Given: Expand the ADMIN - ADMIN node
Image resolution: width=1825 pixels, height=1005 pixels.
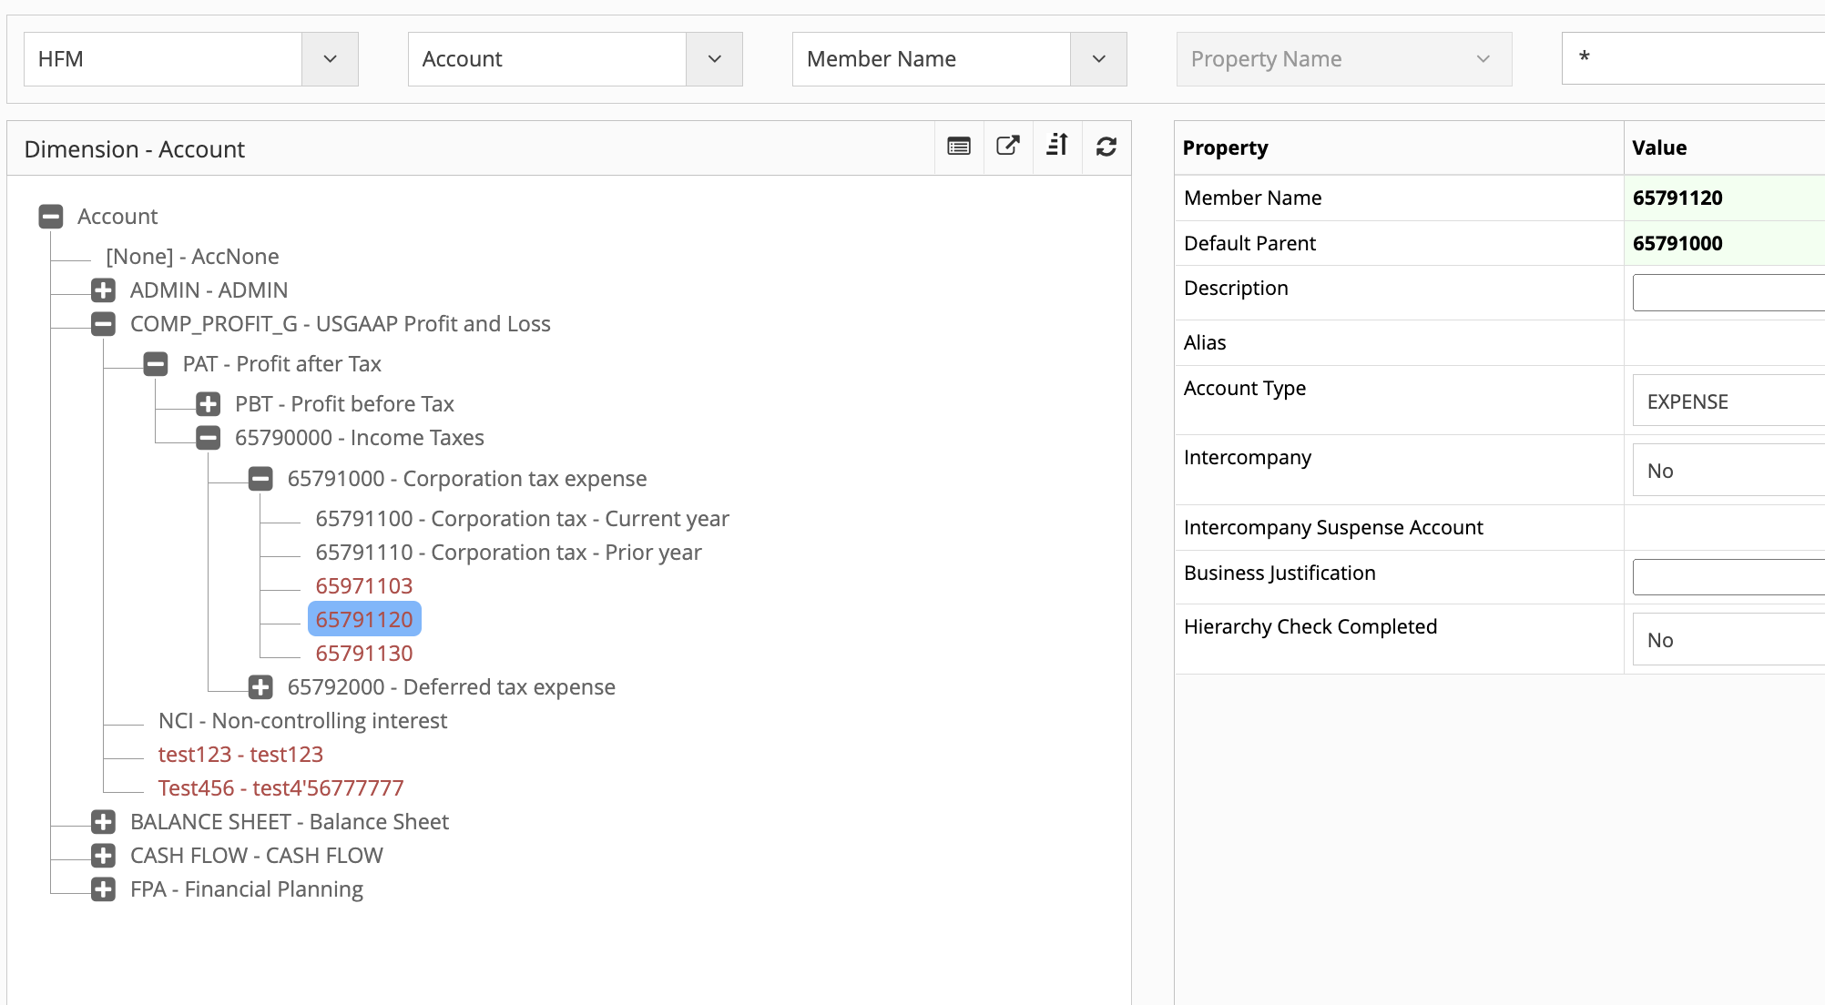Looking at the screenshot, I should tap(102, 289).
